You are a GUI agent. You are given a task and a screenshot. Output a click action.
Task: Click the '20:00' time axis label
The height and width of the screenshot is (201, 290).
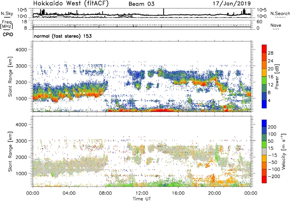point(215,193)
